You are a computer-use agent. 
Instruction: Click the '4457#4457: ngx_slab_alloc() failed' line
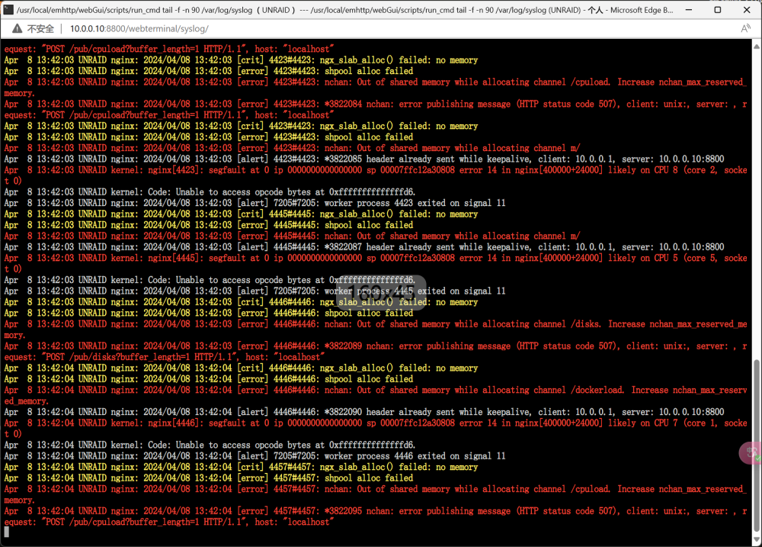[241, 467]
